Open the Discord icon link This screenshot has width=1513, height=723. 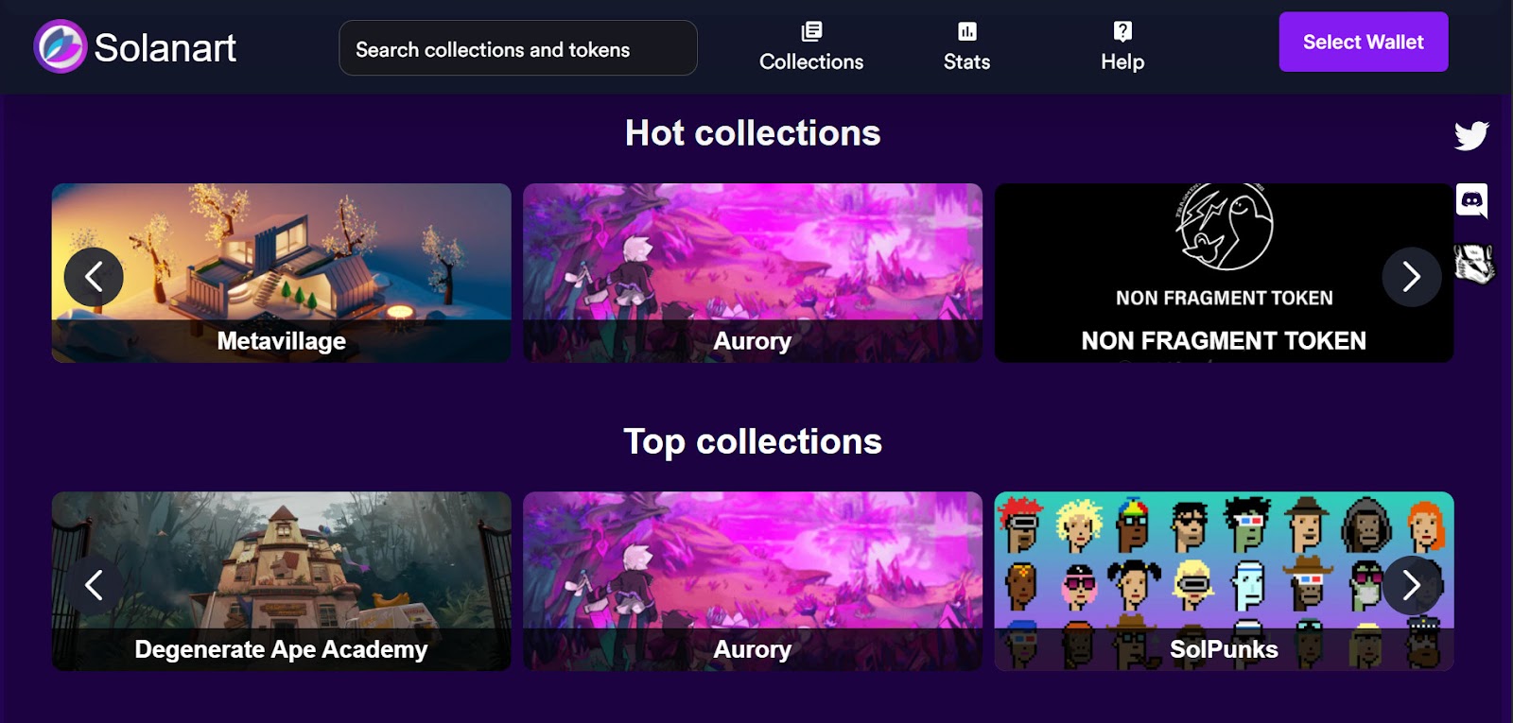click(x=1471, y=200)
